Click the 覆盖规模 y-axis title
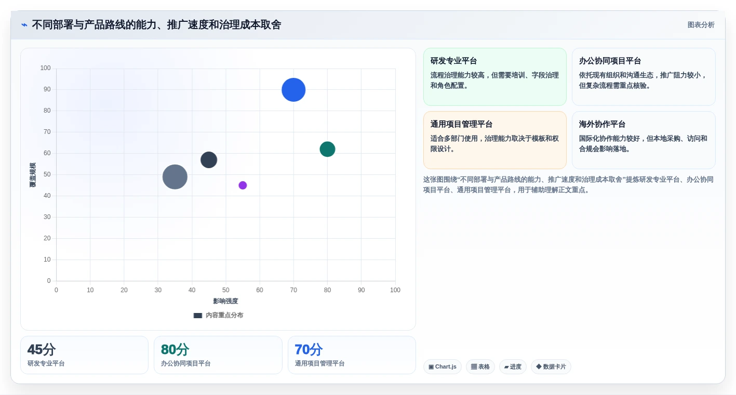The image size is (736, 395). (x=33, y=175)
